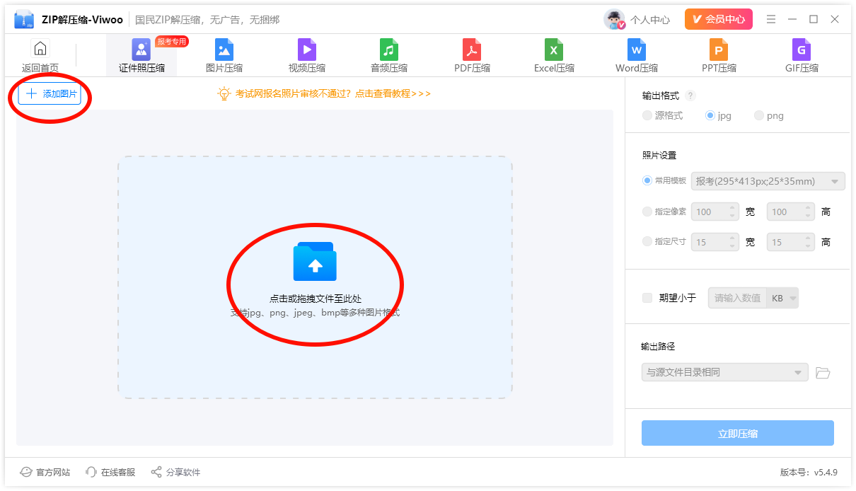Viewport: 856px width, 491px height.
Task: Click the 点击或拖拽文件至此处 drop zone text
Action: [316, 299]
